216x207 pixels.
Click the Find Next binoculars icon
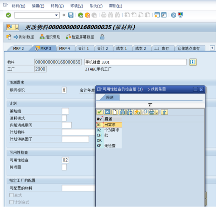point(117,15)
